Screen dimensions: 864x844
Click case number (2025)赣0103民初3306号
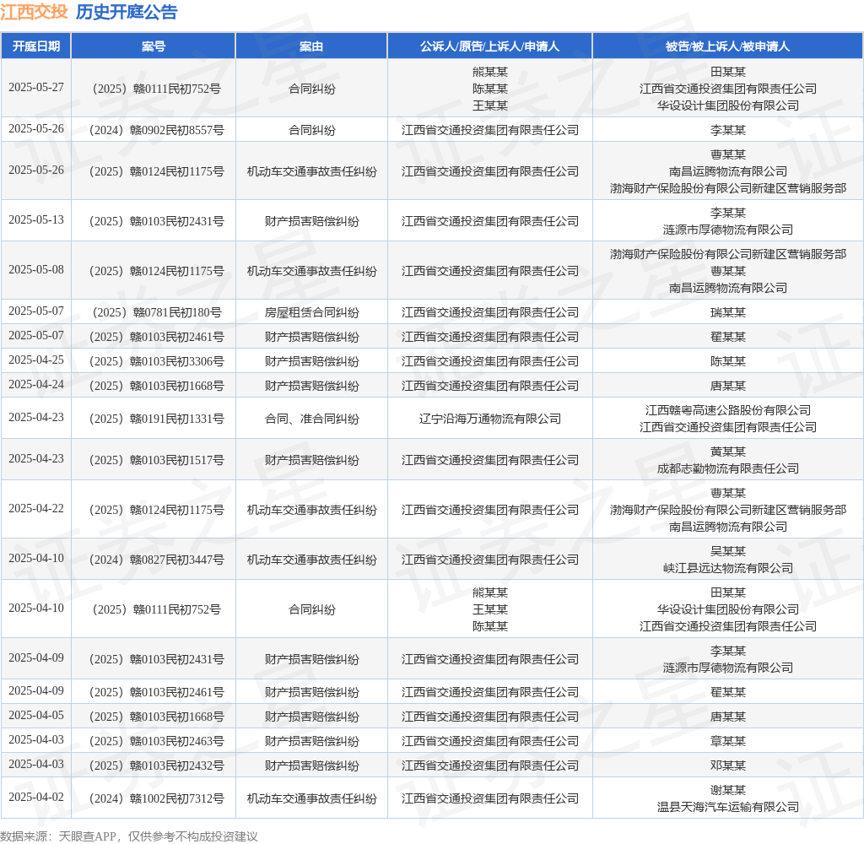click(x=156, y=361)
